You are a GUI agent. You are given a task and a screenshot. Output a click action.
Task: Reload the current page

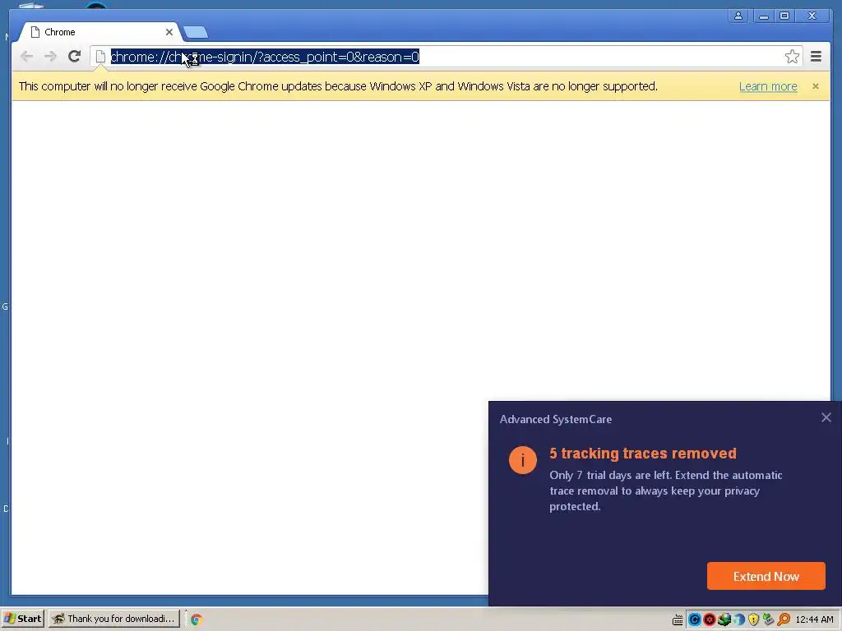[x=75, y=57]
